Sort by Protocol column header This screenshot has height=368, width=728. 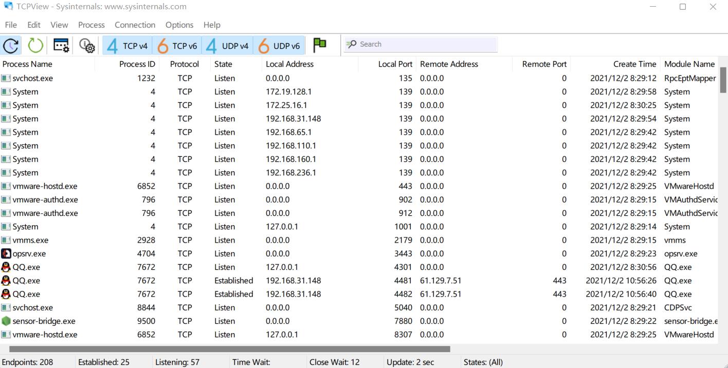click(x=185, y=64)
